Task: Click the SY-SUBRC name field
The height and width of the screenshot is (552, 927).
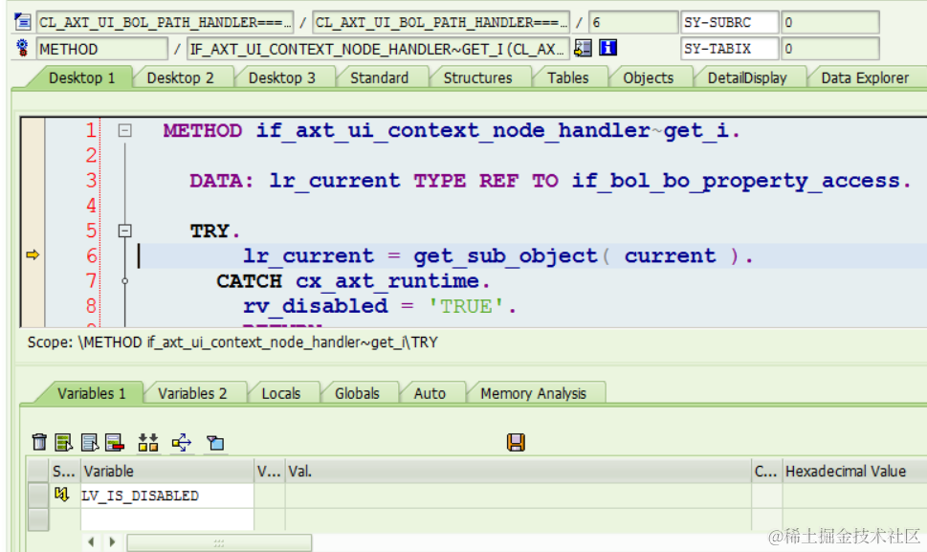Action: (730, 22)
